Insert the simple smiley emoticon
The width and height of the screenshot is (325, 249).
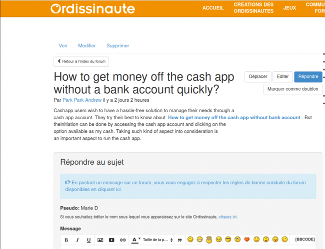tap(190, 240)
